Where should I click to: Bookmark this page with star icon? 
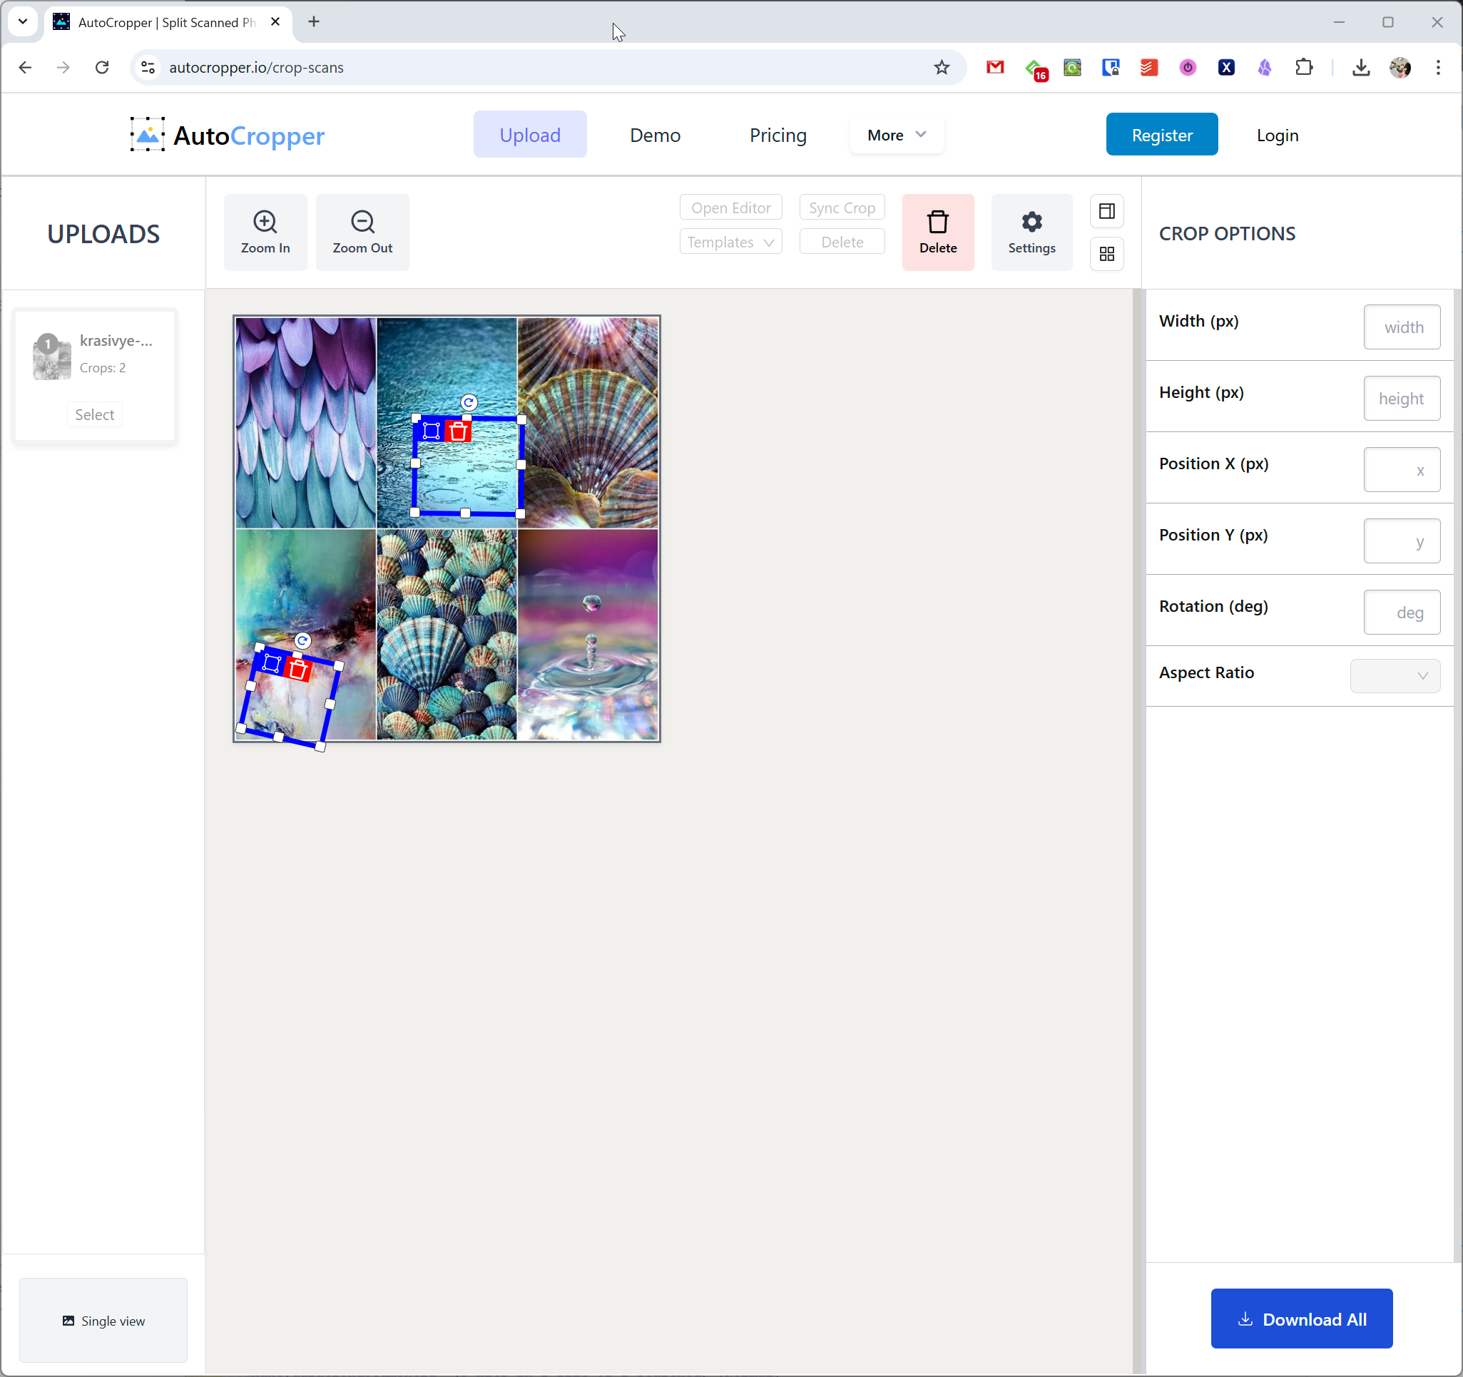pos(942,68)
